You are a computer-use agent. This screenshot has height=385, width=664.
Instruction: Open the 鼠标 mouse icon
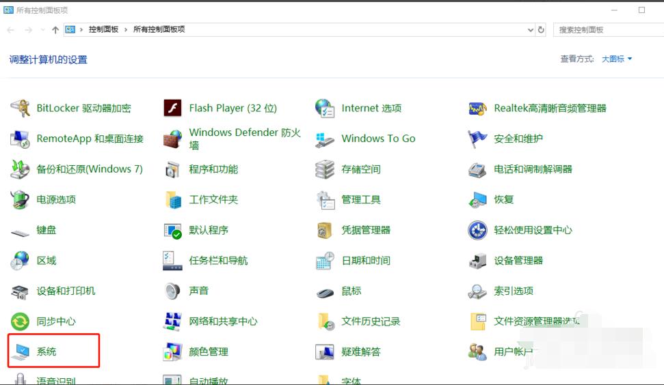coord(325,292)
